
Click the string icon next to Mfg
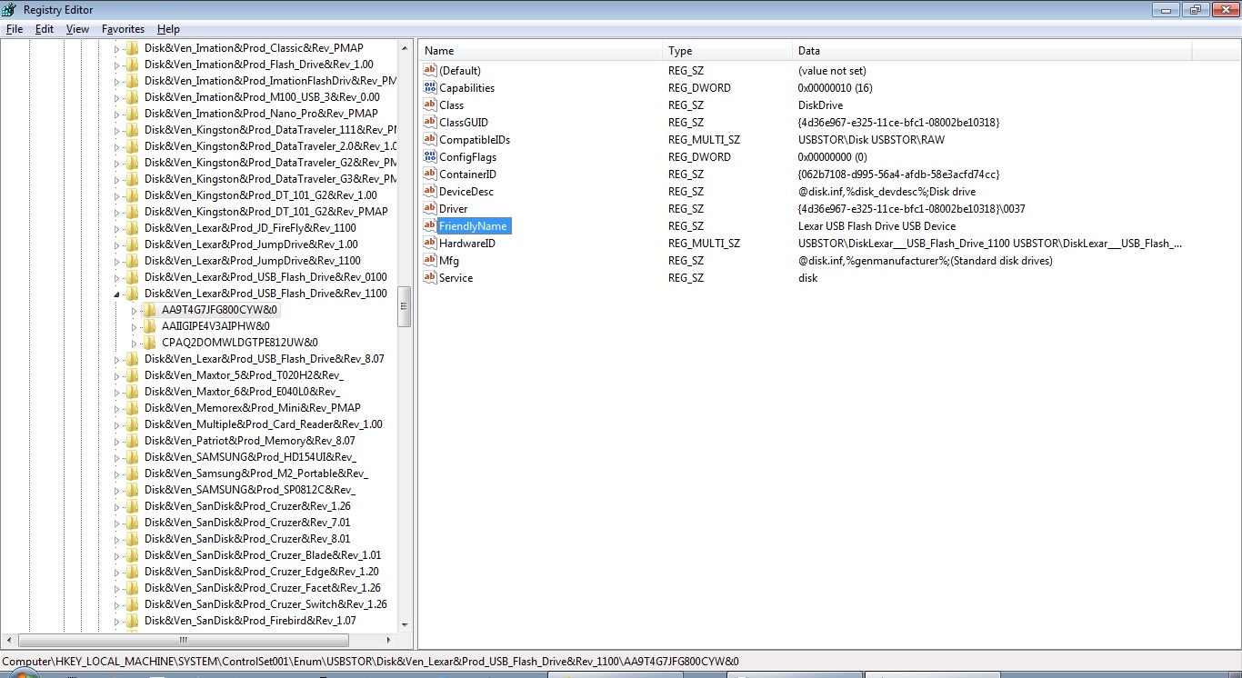[430, 261]
